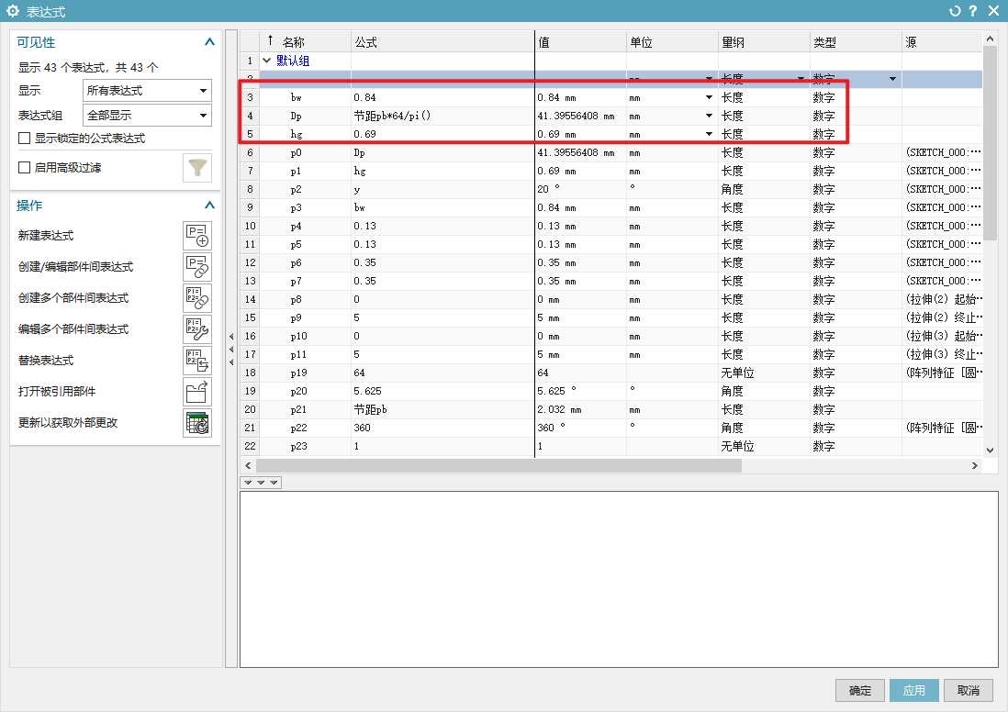Click the vertical scrollbar down arrow
The image size is (1008, 712).
(x=990, y=451)
